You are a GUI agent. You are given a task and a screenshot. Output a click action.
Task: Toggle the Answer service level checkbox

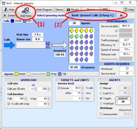[x=59, y=88]
